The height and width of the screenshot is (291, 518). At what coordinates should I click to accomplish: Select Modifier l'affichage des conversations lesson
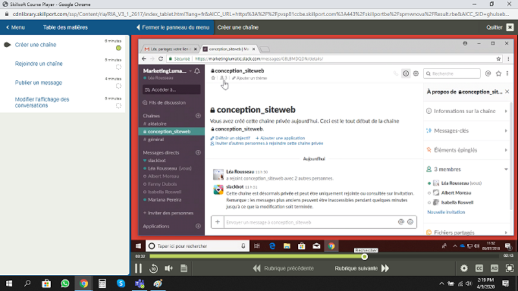(42, 102)
